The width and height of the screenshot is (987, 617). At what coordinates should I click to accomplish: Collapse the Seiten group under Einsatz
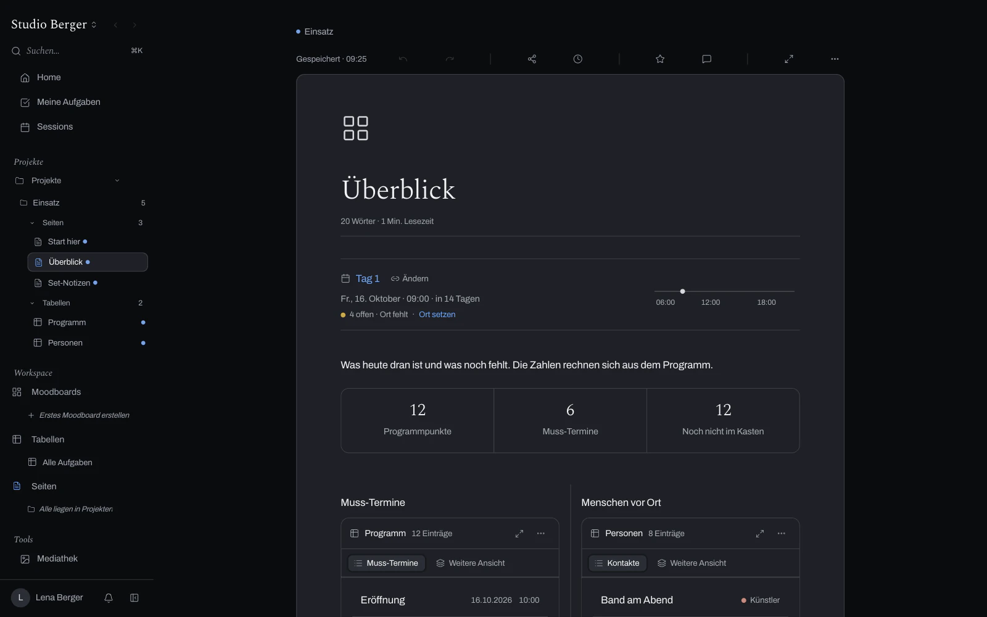tap(32, 223)
